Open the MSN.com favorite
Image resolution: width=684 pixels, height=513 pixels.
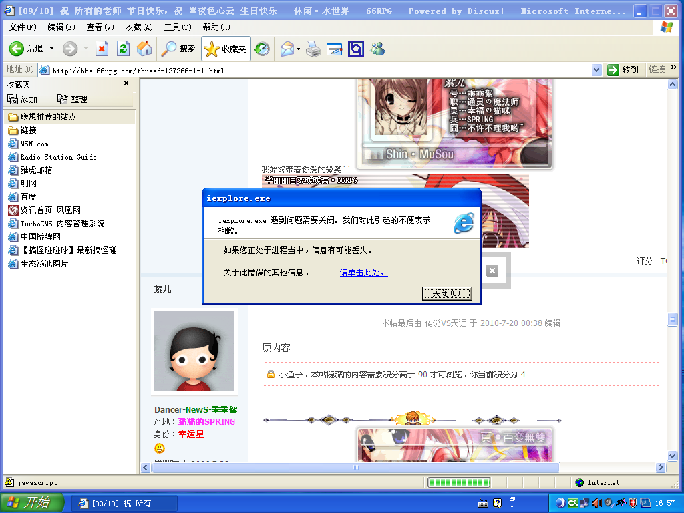point(28,144)
